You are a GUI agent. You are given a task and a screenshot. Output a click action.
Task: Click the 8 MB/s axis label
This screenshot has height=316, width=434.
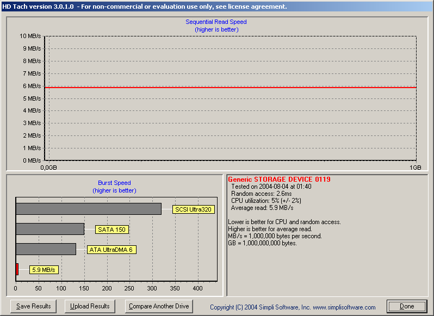pos(32,61)
